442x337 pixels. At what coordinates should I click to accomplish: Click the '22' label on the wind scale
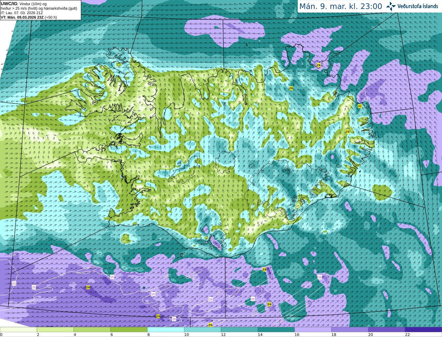click(407, 335)
